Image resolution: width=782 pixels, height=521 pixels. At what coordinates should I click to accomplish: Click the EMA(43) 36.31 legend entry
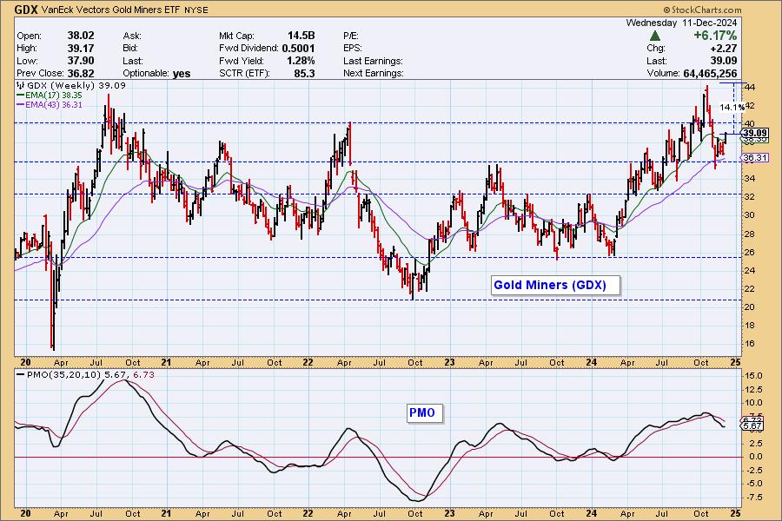pos(50,105)
